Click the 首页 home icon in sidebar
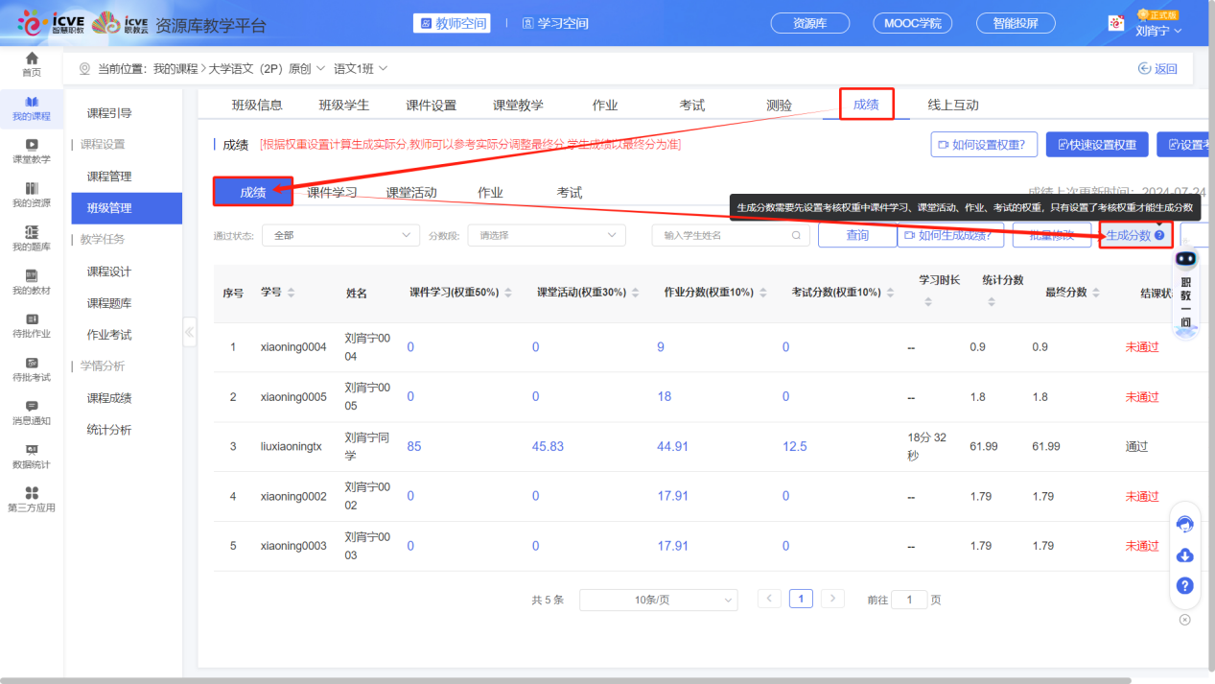 (x=32, y=59)
